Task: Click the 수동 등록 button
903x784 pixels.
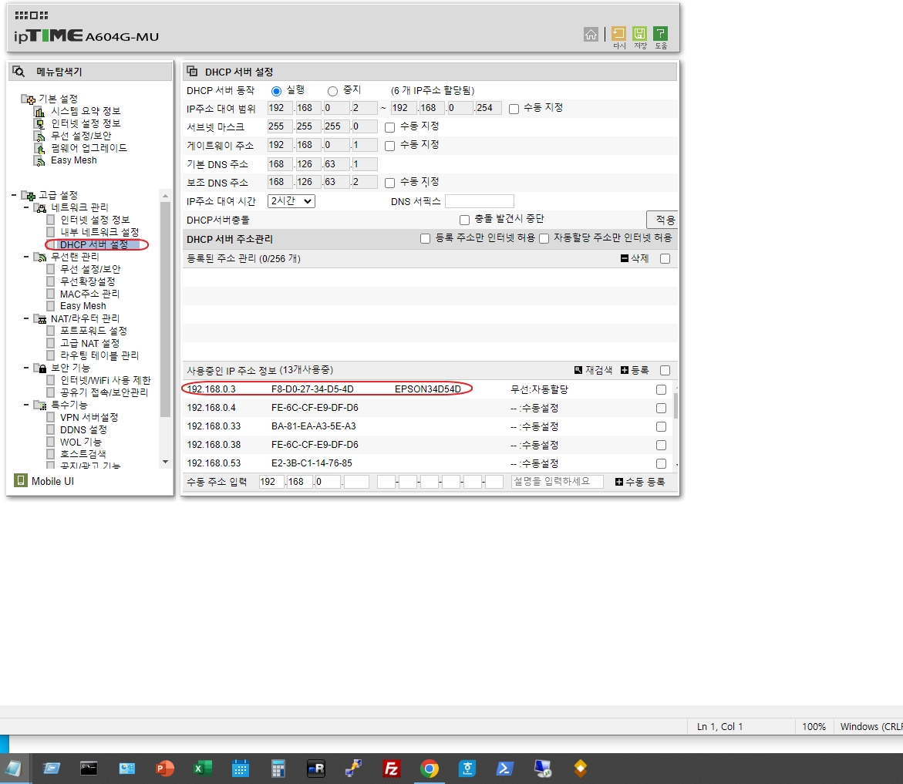Action: coord(639,482)
